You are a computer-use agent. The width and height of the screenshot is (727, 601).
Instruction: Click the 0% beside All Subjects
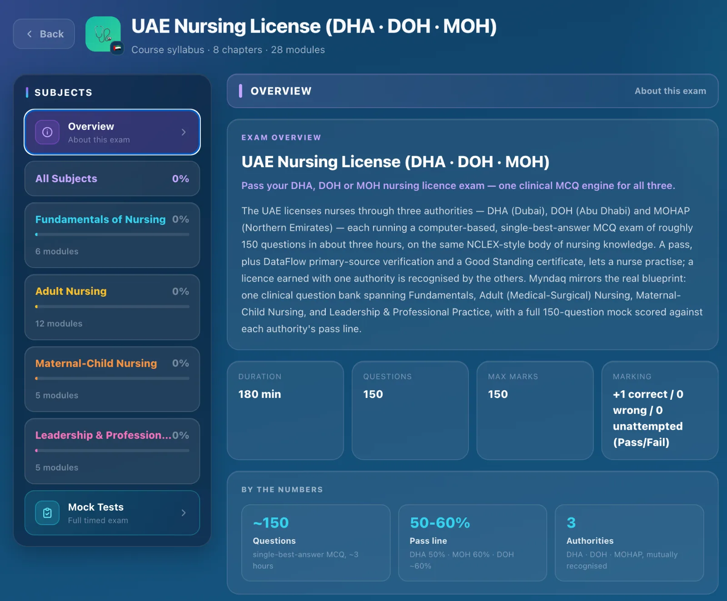pos(180,179)
